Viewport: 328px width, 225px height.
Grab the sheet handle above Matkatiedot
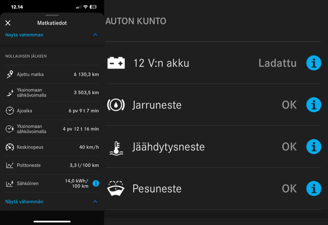pos(52,15)
